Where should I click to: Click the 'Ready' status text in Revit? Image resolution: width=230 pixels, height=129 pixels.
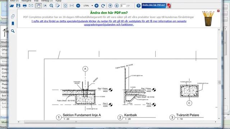(4, 127)
